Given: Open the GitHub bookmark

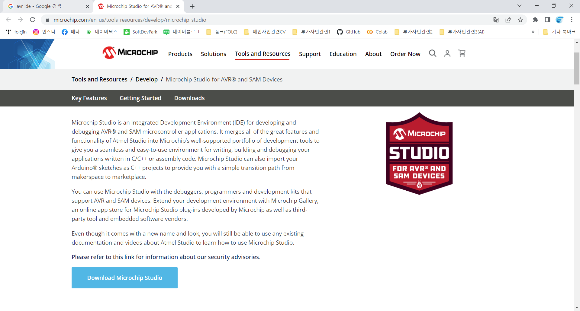Looking at the screenshot, I should tap(349, 32).
